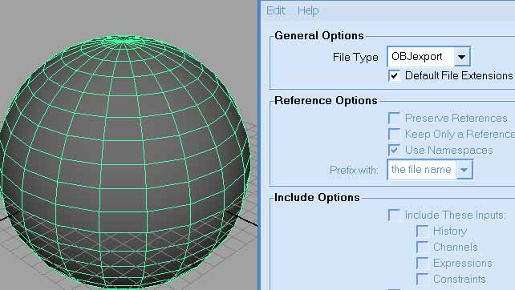The width and height of the screenshot is (515, 290).
Task: Enable Preserve References checkbox
Action: point(394,118)
